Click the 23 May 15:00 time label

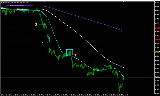click(x=12, y=95)
